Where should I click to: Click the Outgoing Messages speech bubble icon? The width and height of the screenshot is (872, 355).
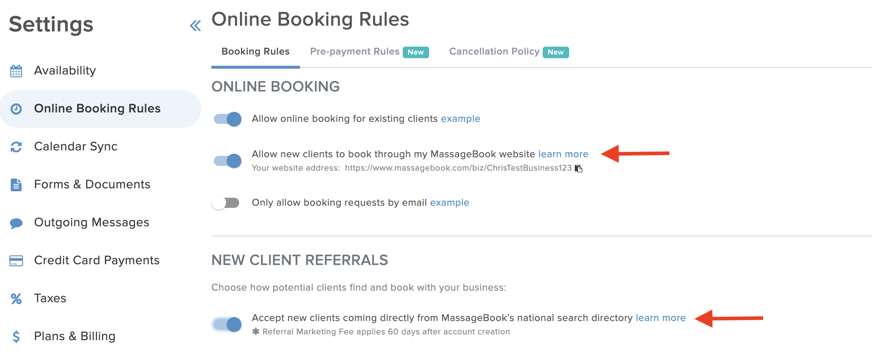pyautogui.click(x=16, y=223)
